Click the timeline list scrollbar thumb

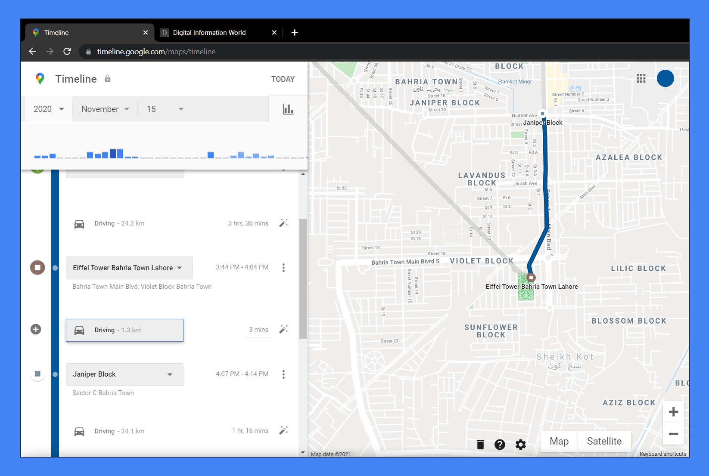(x=303, y=279)
